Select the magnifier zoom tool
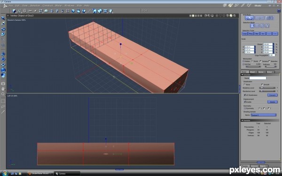282x176 pixels. (x=3, y=94)
